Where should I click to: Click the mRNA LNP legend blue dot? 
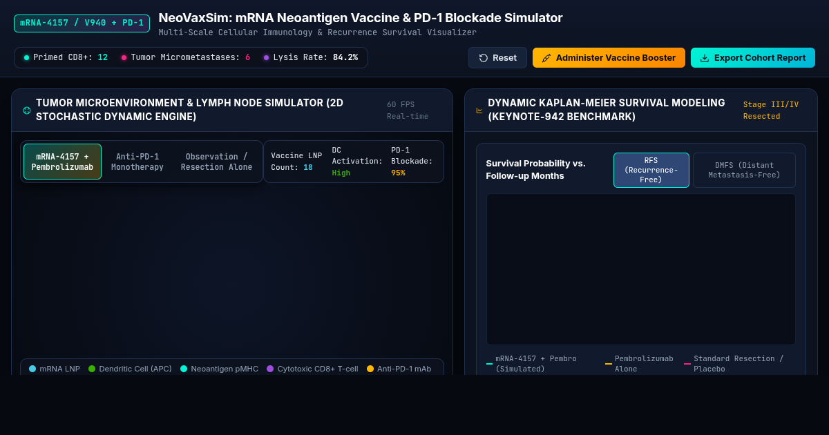pos(32,369)
